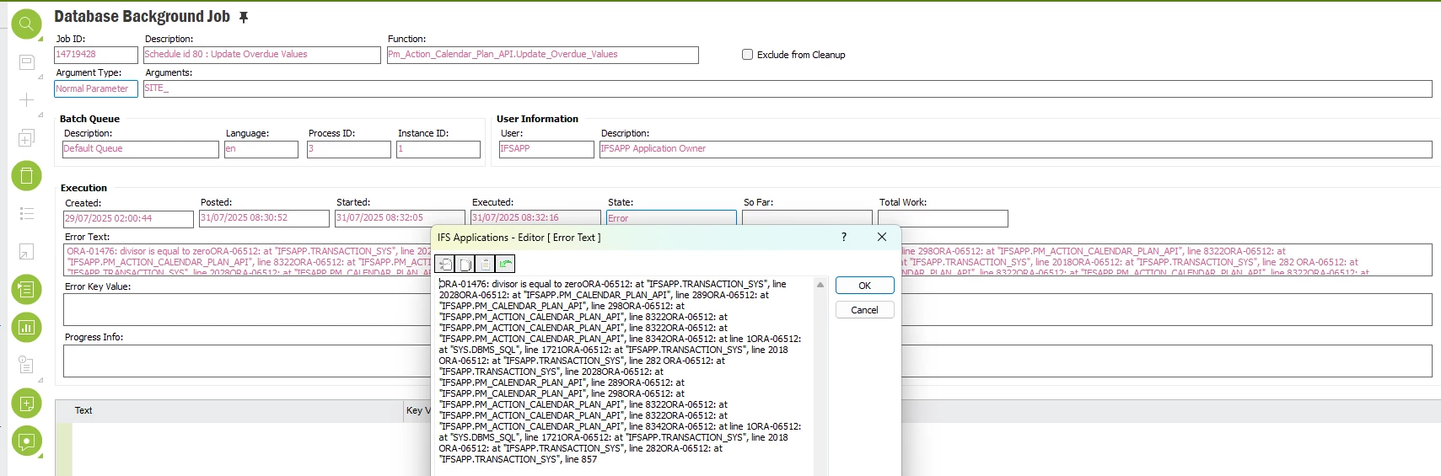Click the Total Work field

[x=943, y=218]
